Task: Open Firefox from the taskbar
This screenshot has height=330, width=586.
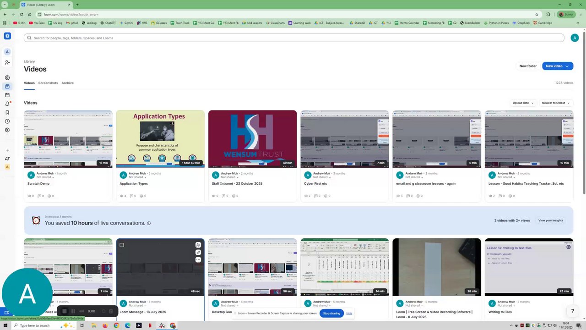Action: click(x=105, y=325)
